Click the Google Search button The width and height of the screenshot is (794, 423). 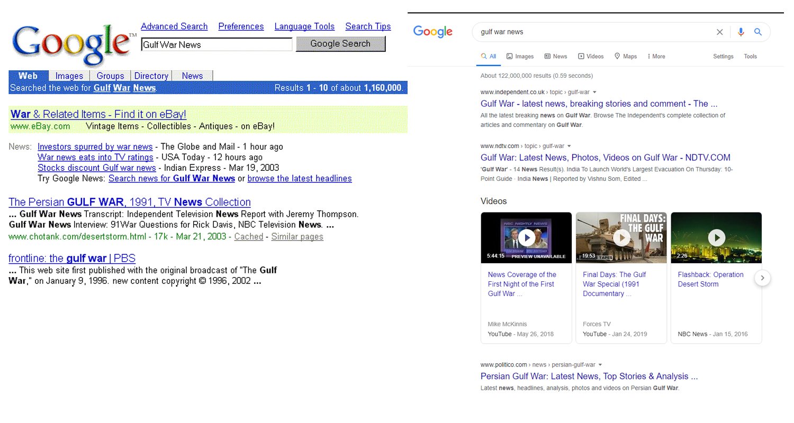[340, 44]
